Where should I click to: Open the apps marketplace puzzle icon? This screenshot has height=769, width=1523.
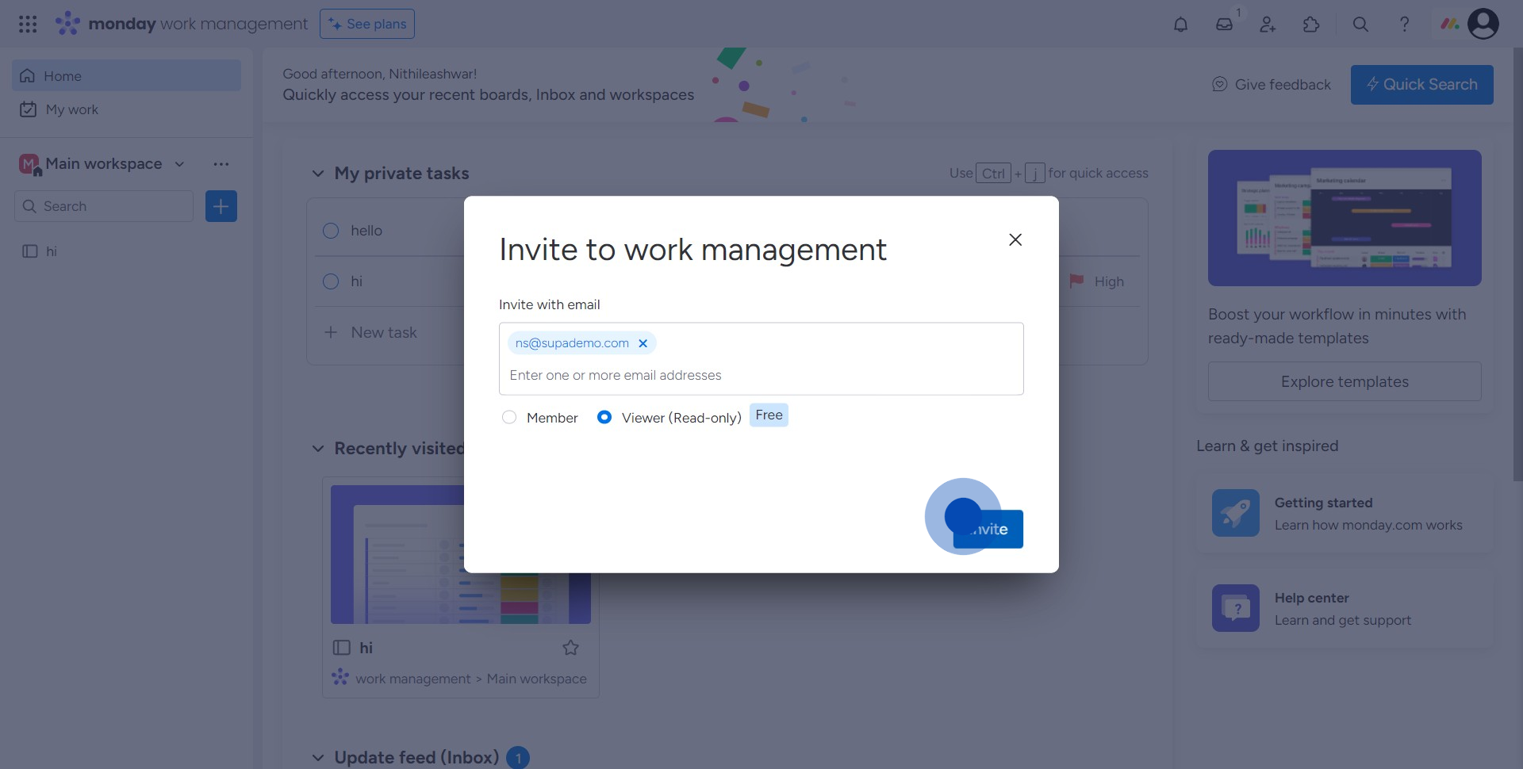pyautogui.click(x=1311, y=25)
